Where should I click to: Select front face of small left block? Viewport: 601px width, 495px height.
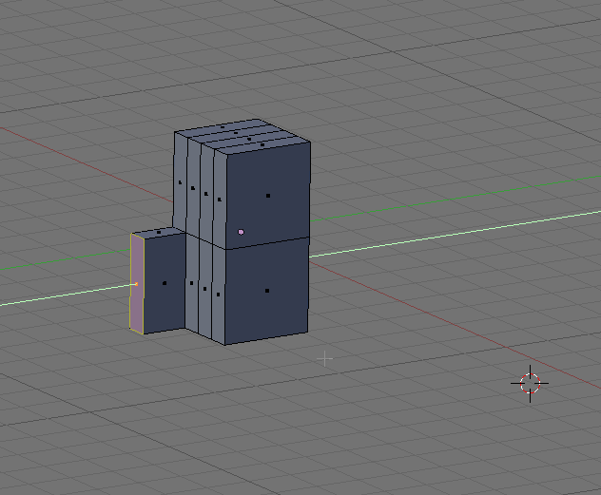(165, 283)
